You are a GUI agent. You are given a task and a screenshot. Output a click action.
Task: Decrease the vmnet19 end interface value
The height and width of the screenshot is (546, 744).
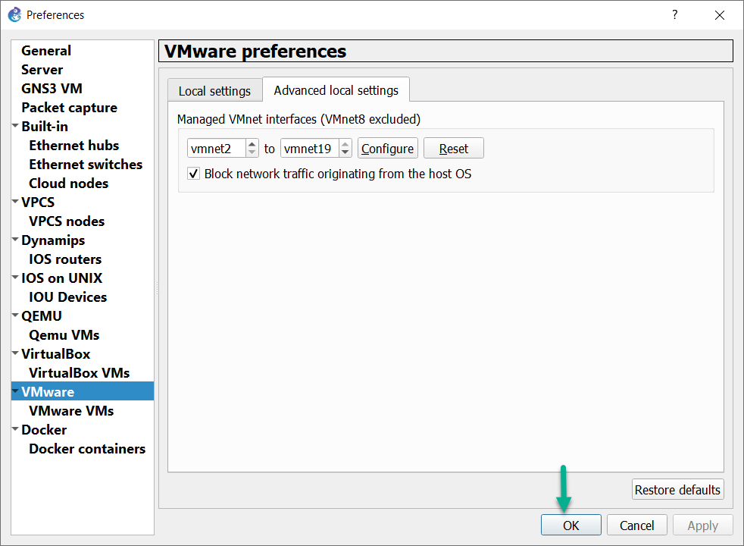click(x=345, y=153)
